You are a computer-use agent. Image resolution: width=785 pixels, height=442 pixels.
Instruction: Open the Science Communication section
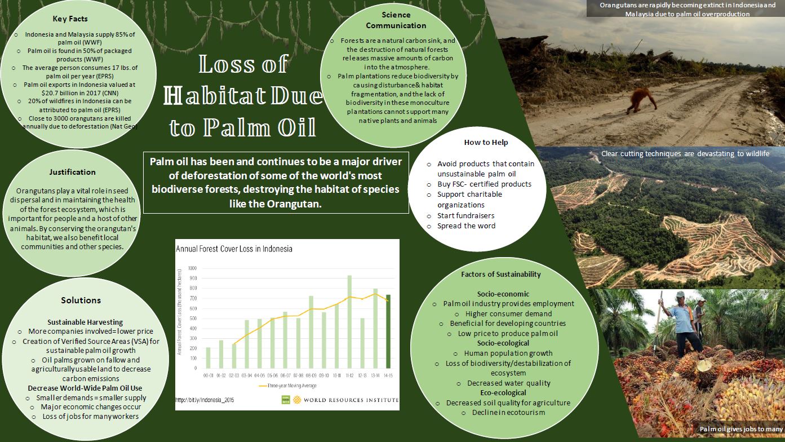click(x=395, y=20)
